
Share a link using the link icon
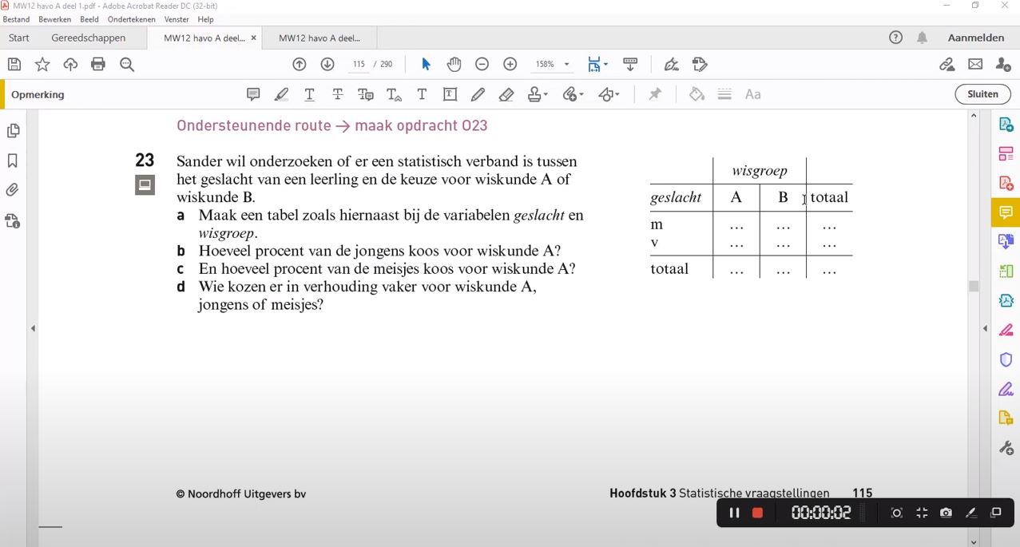click(947, 65)
